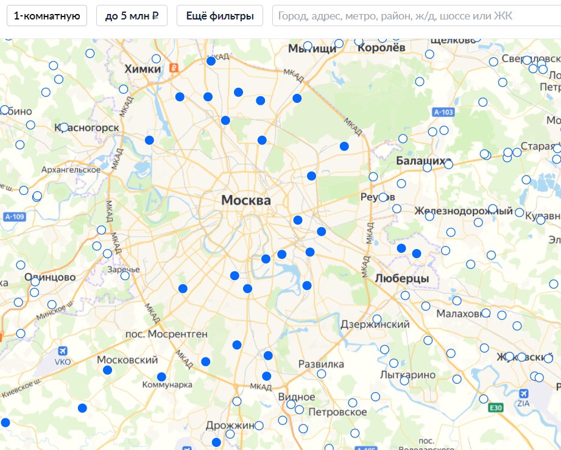Select marker overlapping Красногорск label
The image size is (561, 450).
64,127
